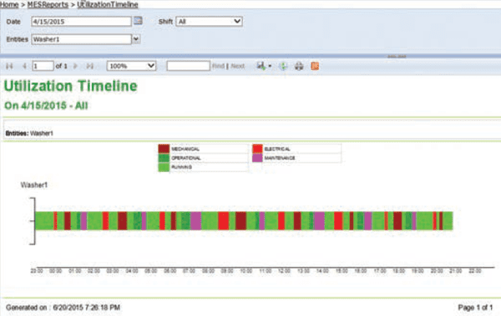Image resolution: width=501 pixels, height=316 pixels.
Task: Click the orange data feed icon
Action: (x=315, y=66)
